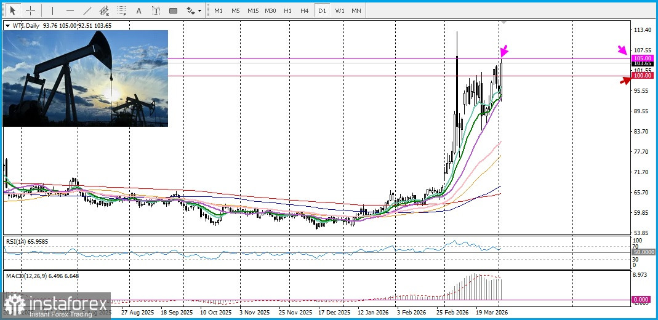Select the cursor arrow tool
Screen dimensions: 658x320
(x=12, y=10)
